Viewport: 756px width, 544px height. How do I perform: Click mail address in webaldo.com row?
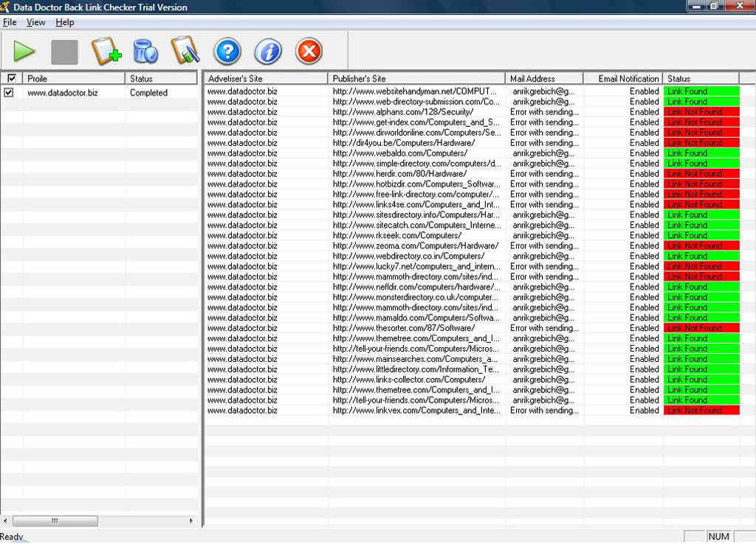[x=543, y=153]
